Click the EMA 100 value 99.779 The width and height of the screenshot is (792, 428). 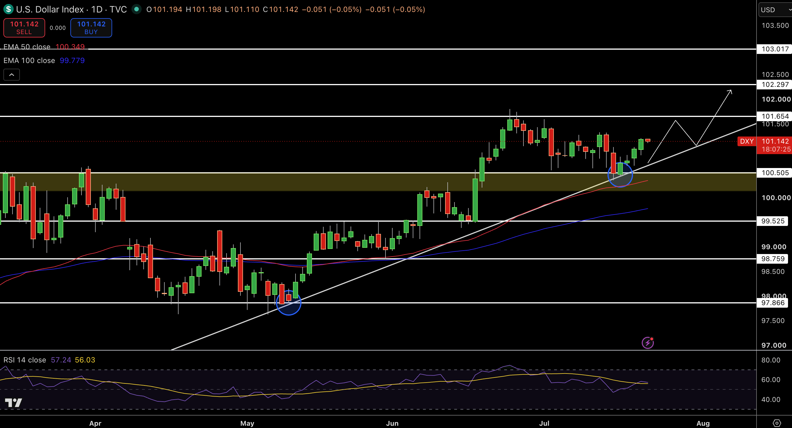pyautogui.click(x=72, y=60)
